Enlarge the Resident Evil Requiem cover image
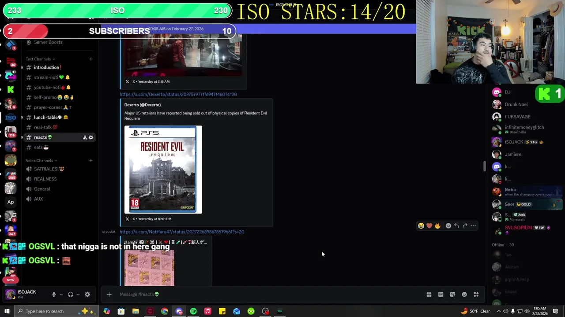Viewport: 565px width, 317px height. click(x=163, y=170)
